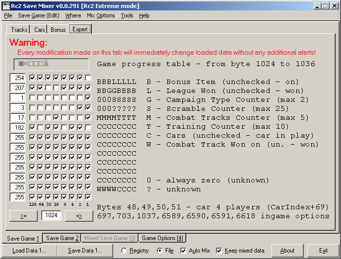Click the 'Bytes 48,49,50,51' note text

coord(212,207)
